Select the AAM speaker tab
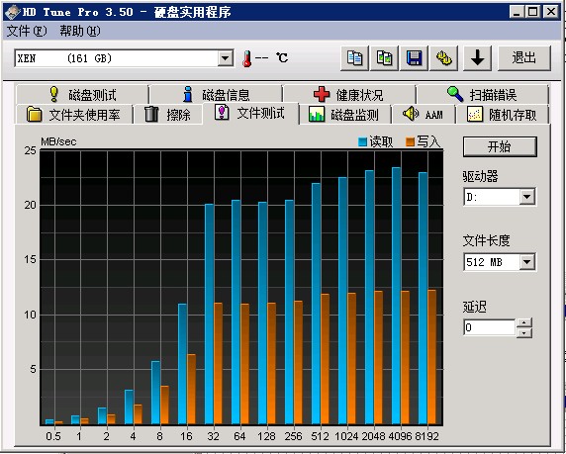Viewport: 566px width, 454px height. [424, 115]
